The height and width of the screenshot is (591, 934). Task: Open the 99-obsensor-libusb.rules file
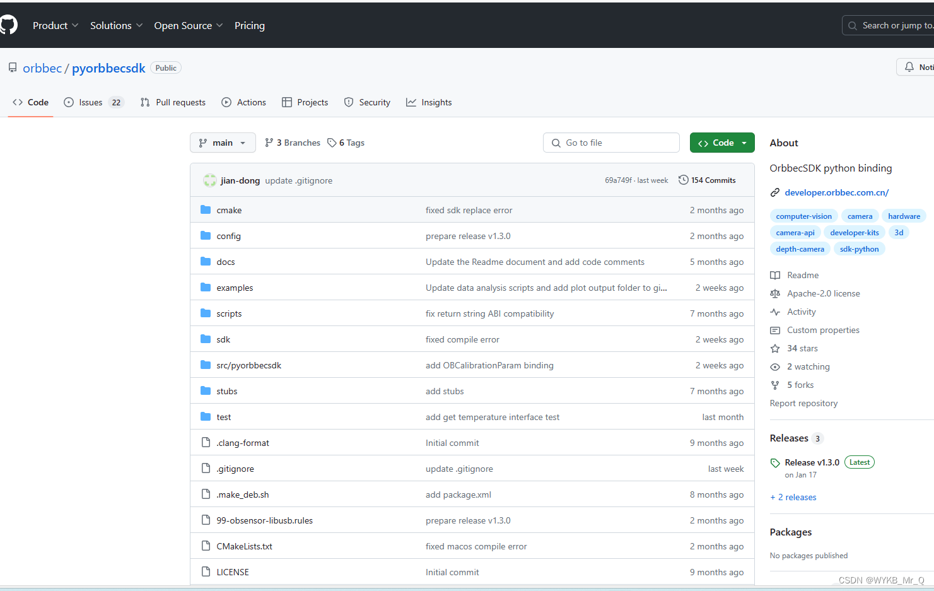click(x=264, y=520)
